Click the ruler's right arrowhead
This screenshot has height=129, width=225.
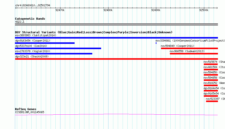(217, 8)
